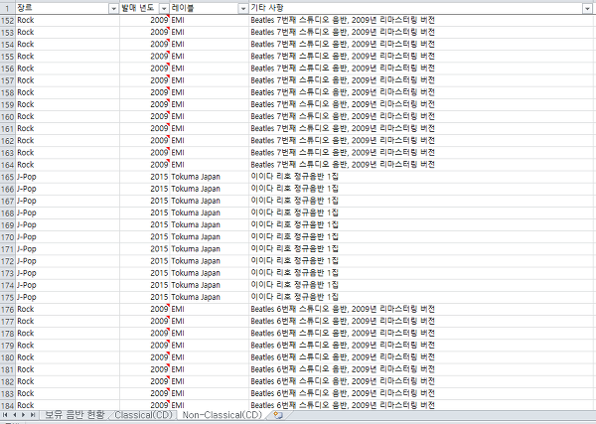The image size is (596, 424).
Task: Select row header 176
Action: (x=8, y=309)
